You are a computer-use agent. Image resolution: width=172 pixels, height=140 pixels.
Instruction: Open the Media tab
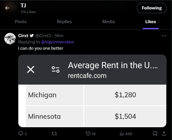[108, 22]
